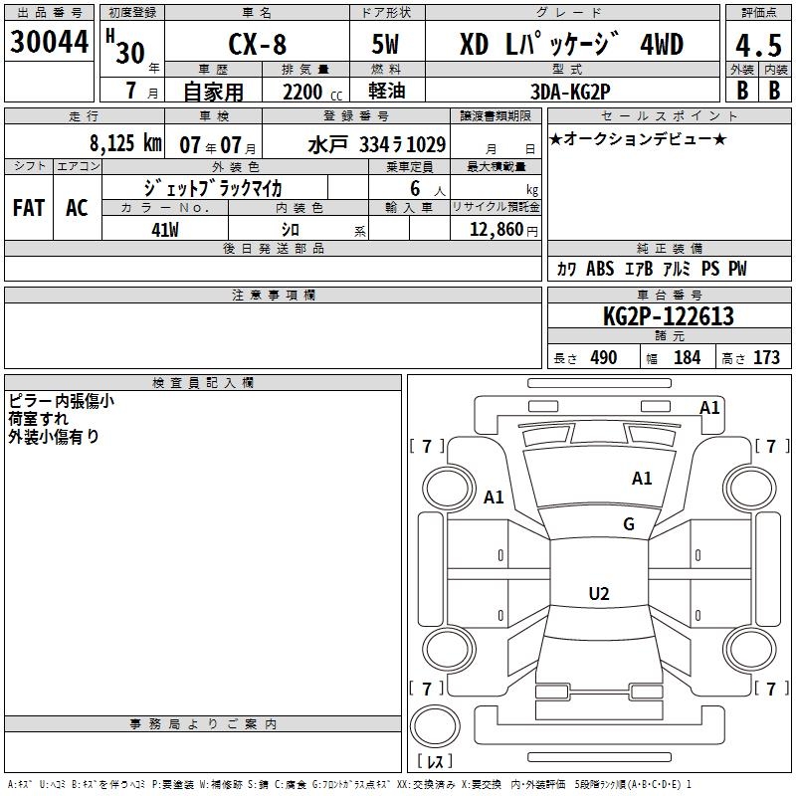This screenshot has height=796, width=796.
Task: Click height value 173
Action: point(766,357)
